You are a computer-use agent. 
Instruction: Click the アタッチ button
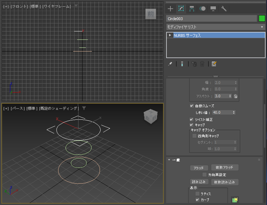coord(199,168)
